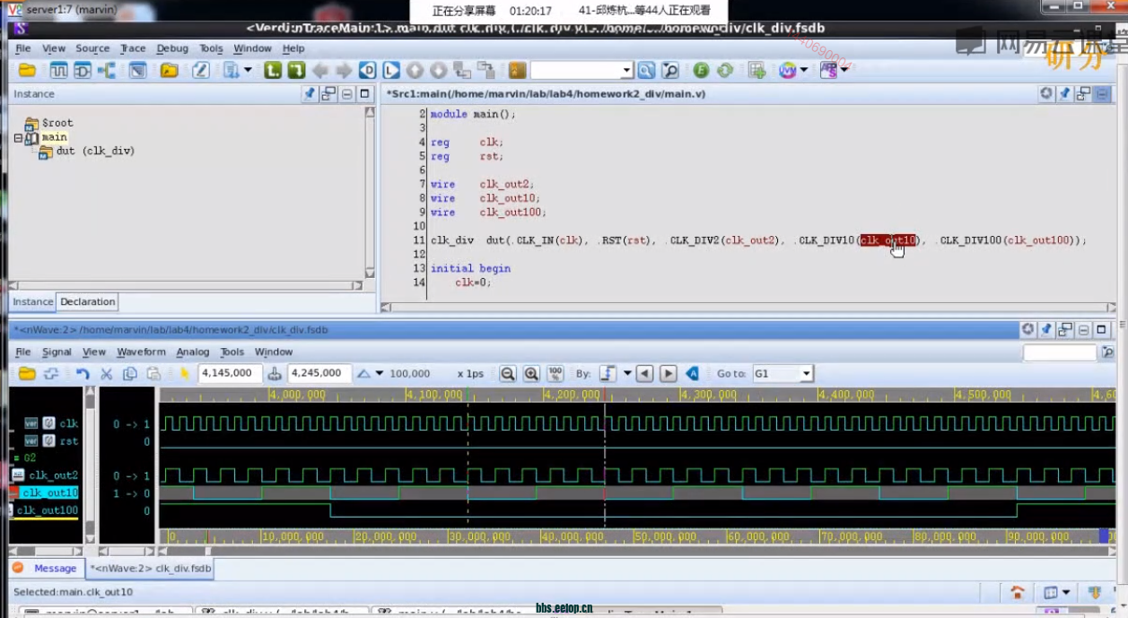Select the rst signal in waveform list
Screen dimensions: 1128x618
pyautogui.click(x=69, y=441)
